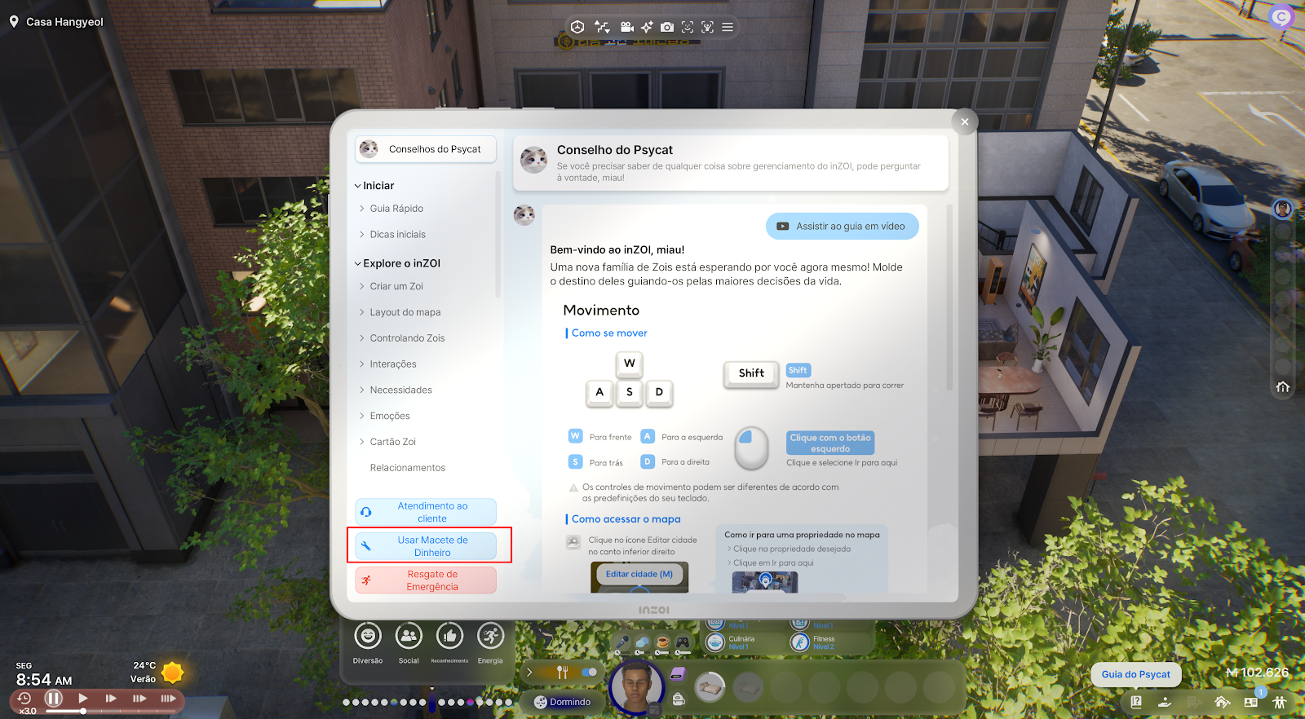Click the account avatar in top right corner
This screenshot has width=1305, height=719.
tap(1281, 16)
